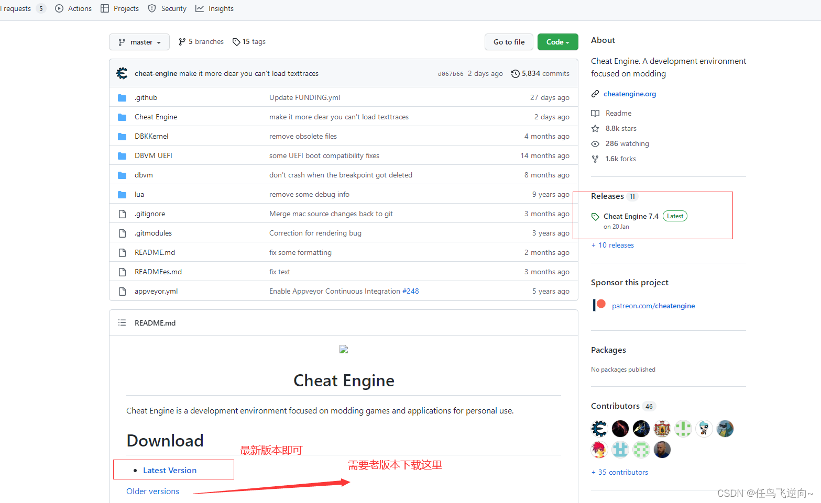Open the READMEes.md file
821x503 pixels.
tap(158, 272)
